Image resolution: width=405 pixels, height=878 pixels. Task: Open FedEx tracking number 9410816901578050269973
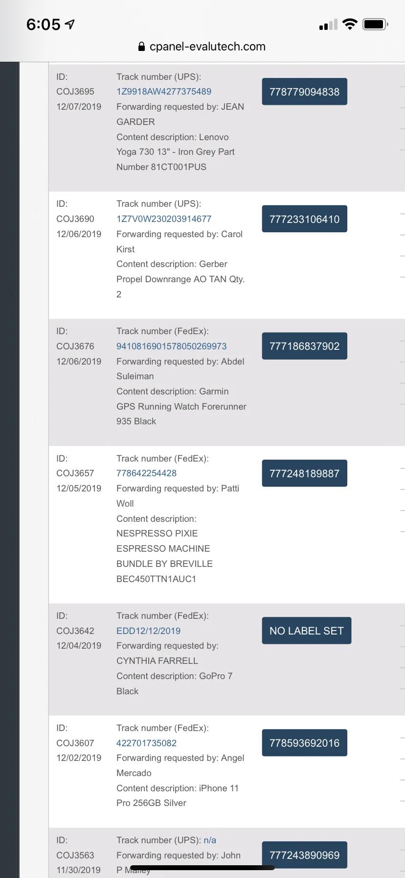(171, 346)
